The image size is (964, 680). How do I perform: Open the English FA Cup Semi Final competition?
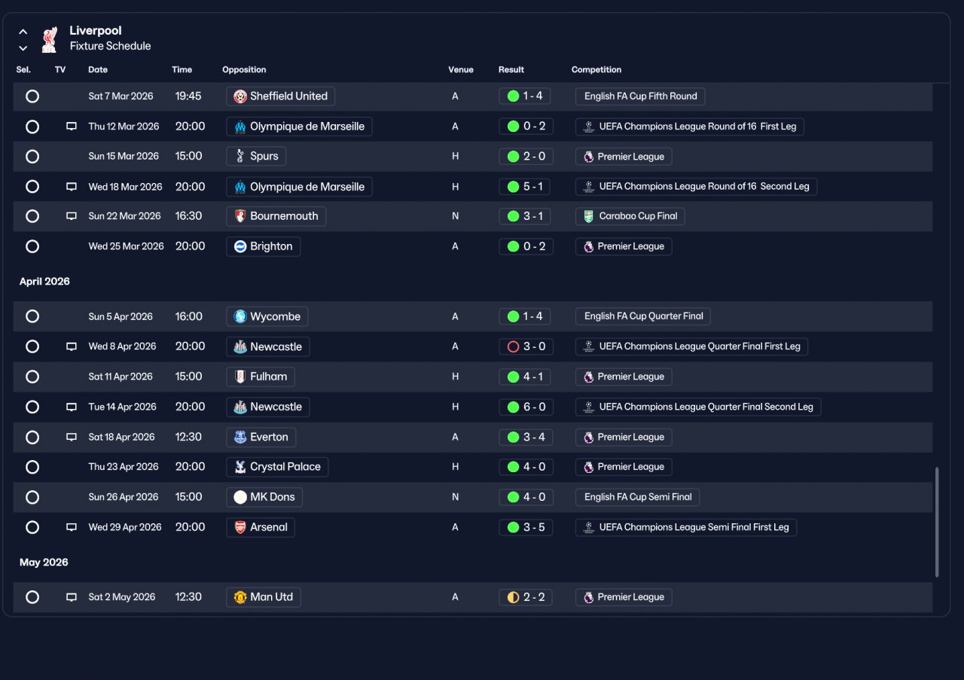tap(638, 497)
